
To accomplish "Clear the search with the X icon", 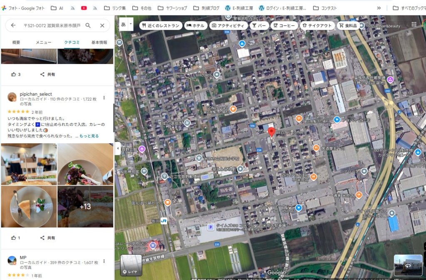I will [102, 25].
